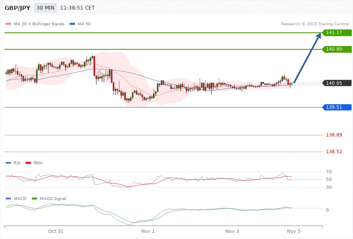Click the RSI blue legend swatch

[8, 163]
